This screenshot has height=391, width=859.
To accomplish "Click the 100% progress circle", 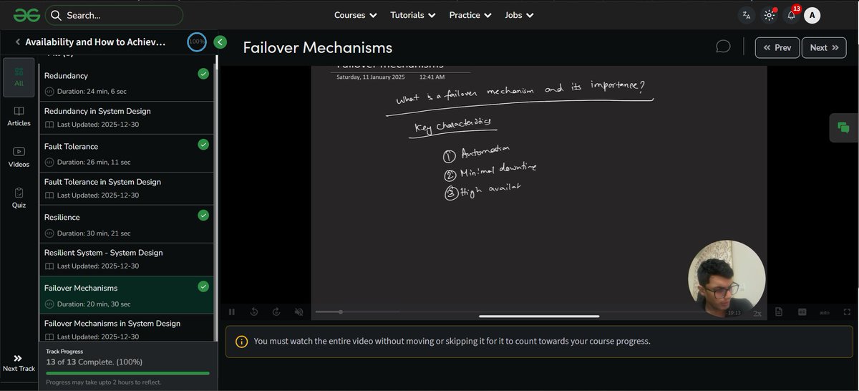I will [197, 42].
